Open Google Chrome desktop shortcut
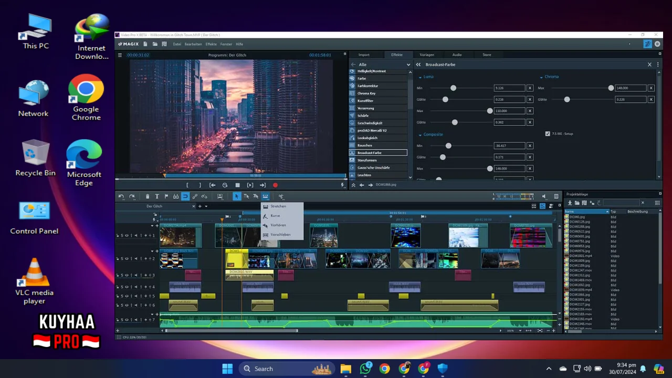Image resolution: width=672 pixels, height=378 pixels. [86, 98]
